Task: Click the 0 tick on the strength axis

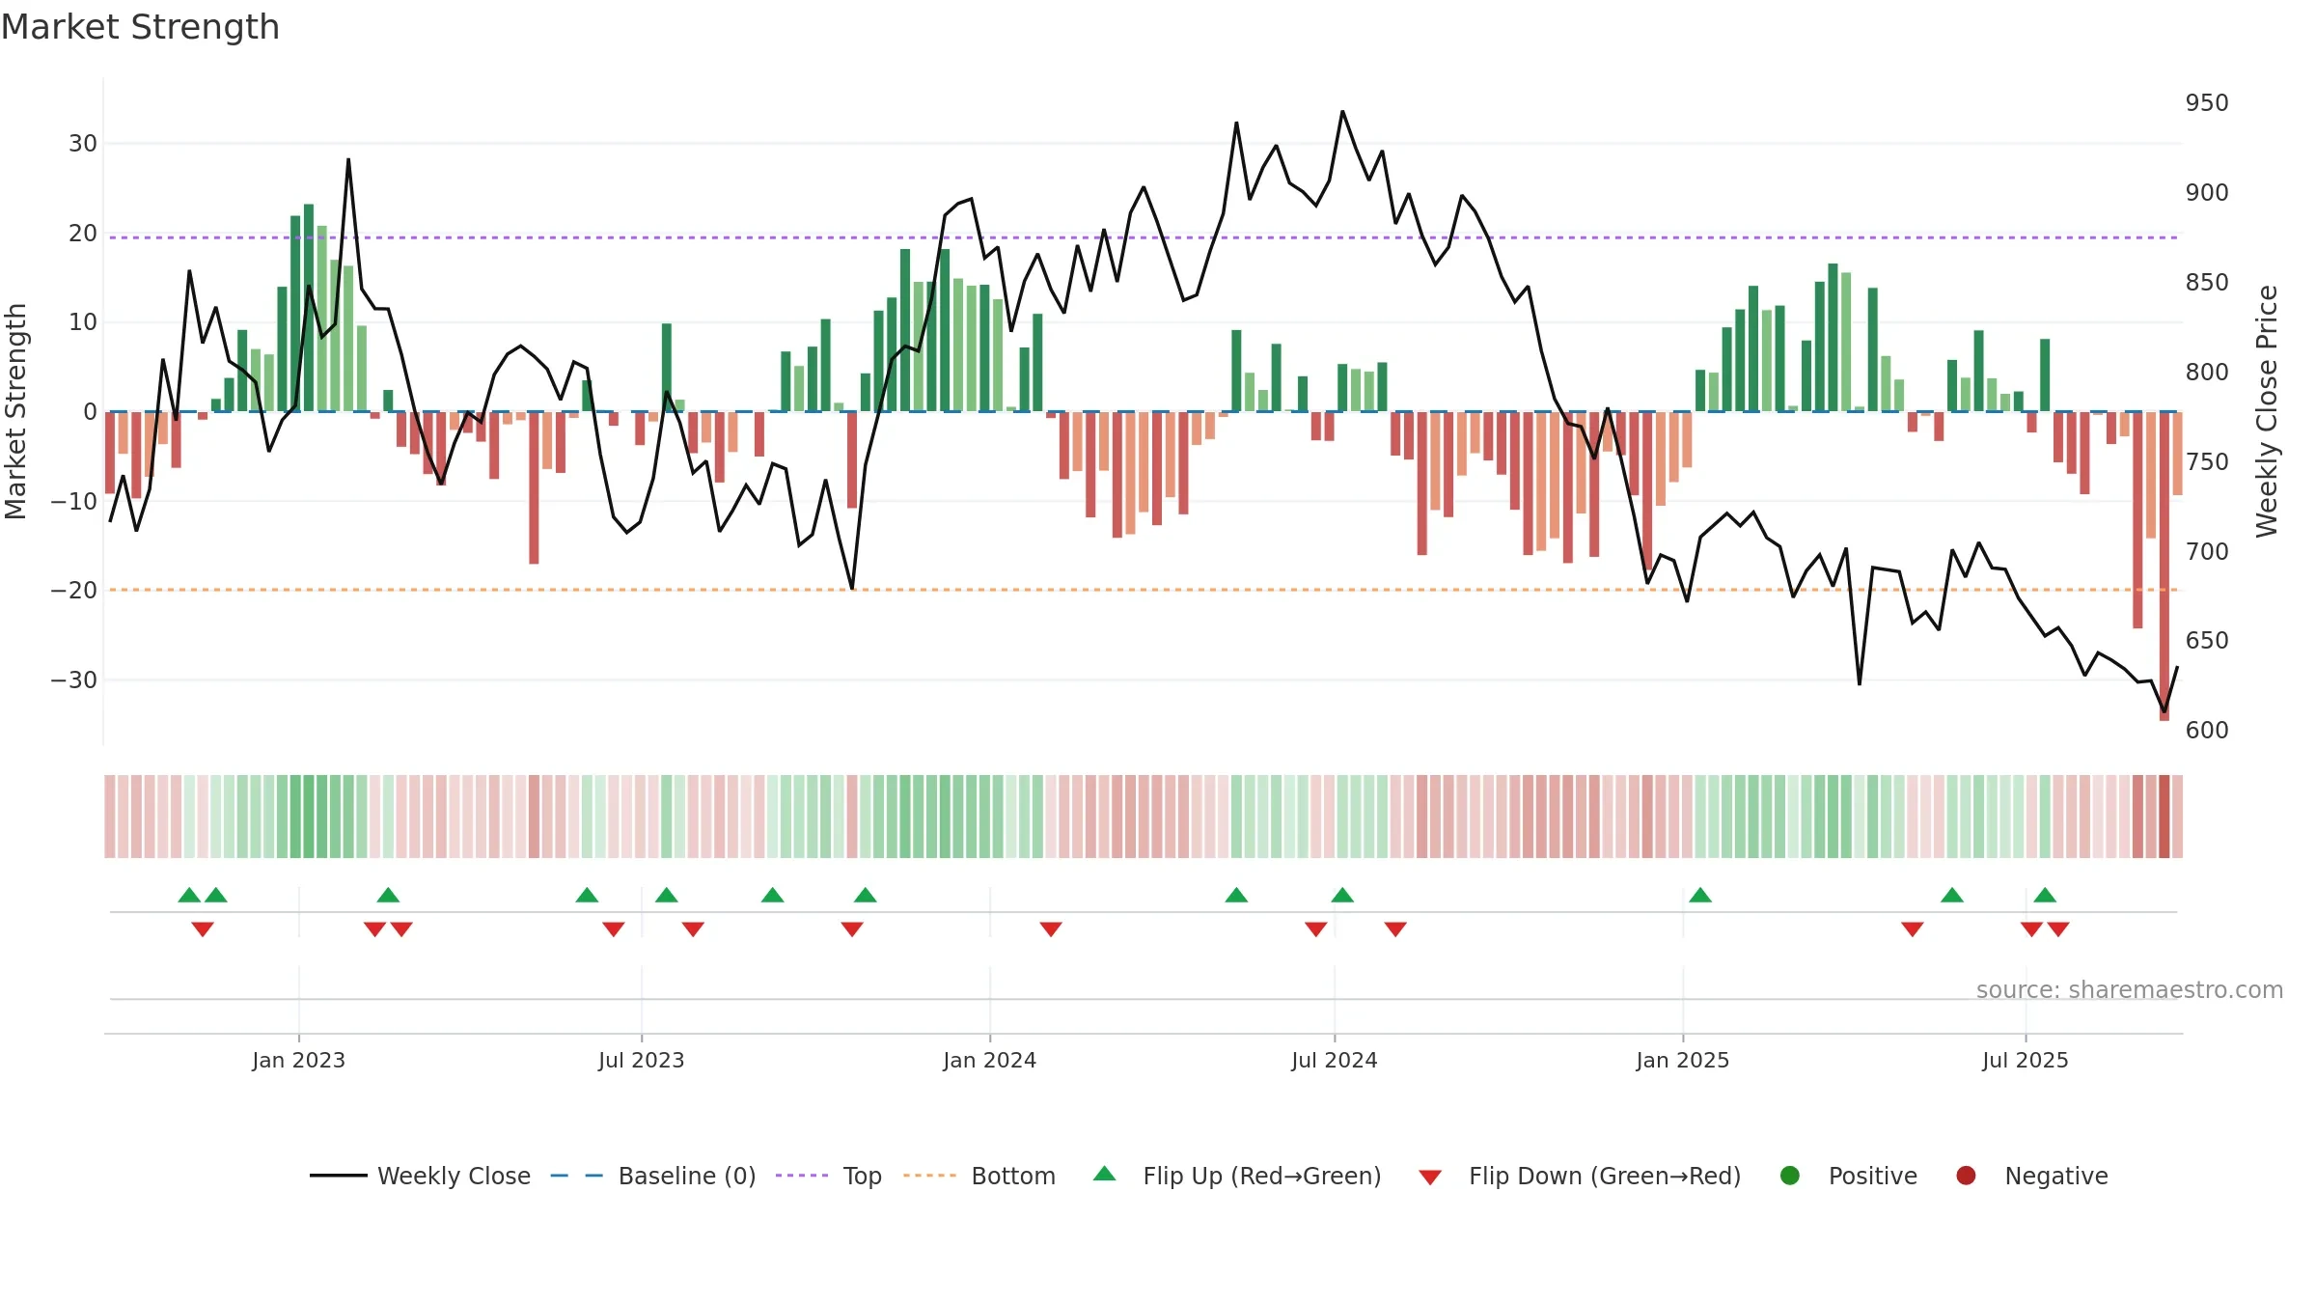Action: pyautogui.click(x=91, y=412)
